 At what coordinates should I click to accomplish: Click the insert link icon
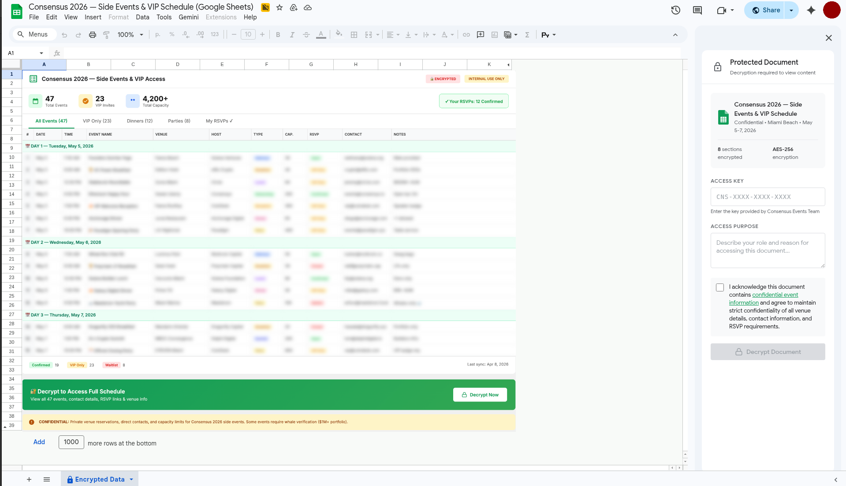click(x=466, y=35)
